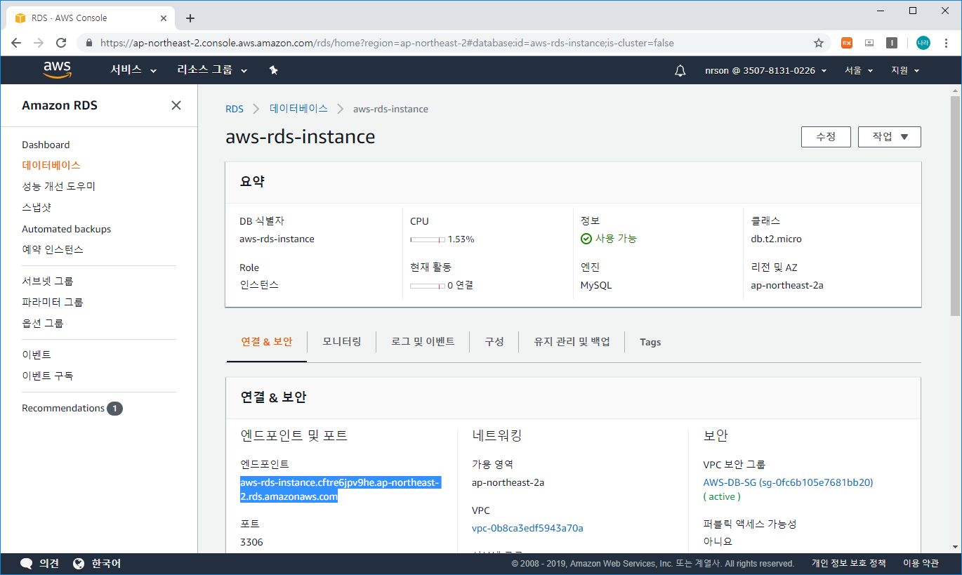The height and width of the screenshot is (575, 962).
Task: Open the 작업 actions dropdown button
Action: 890,137
